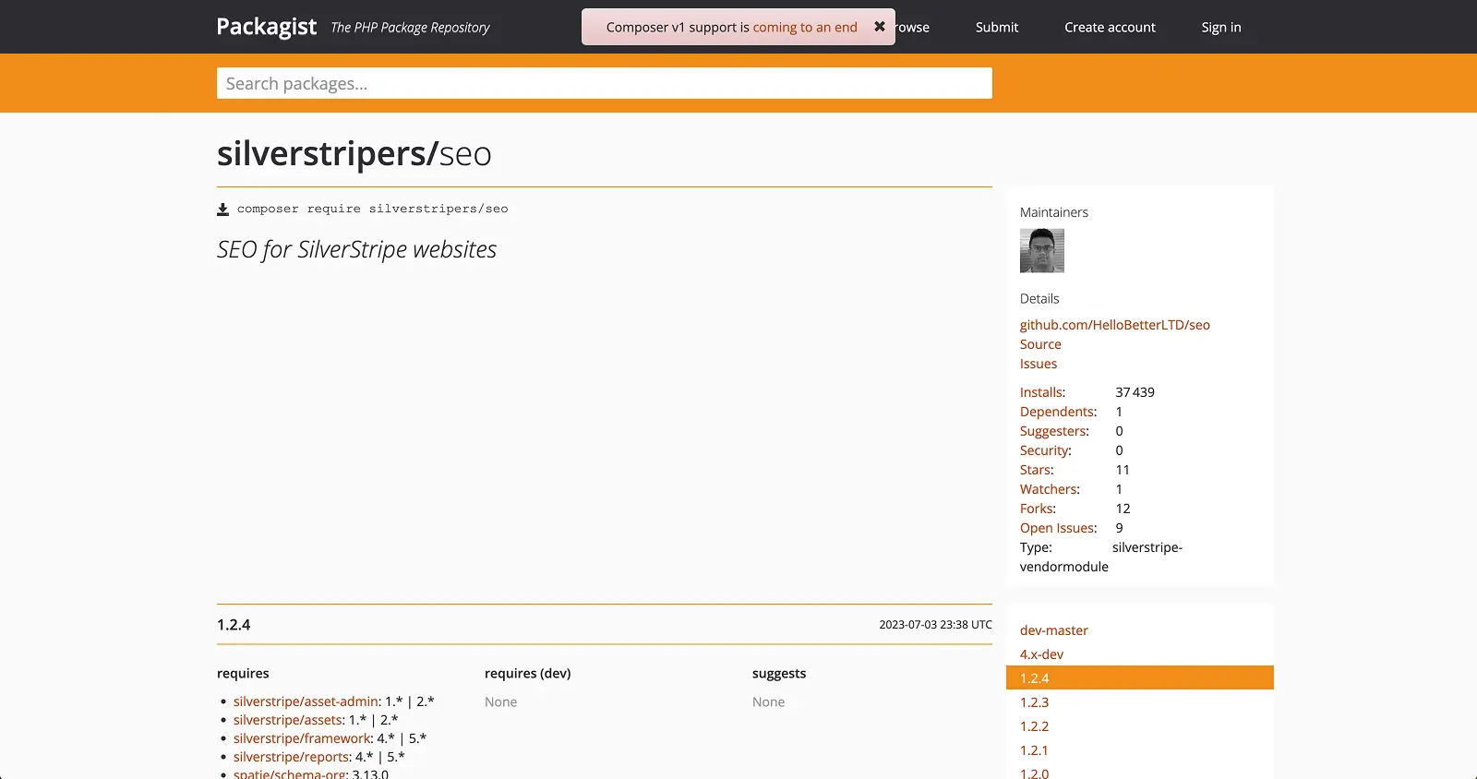Open the Issues link
The image size is (1477, 779).
tap(1039, 364)
